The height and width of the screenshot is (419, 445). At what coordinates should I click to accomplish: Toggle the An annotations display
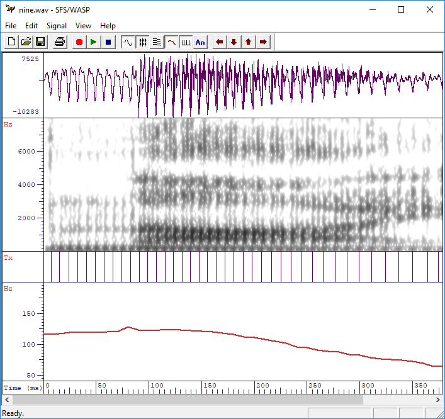click(x=200, y=42)
